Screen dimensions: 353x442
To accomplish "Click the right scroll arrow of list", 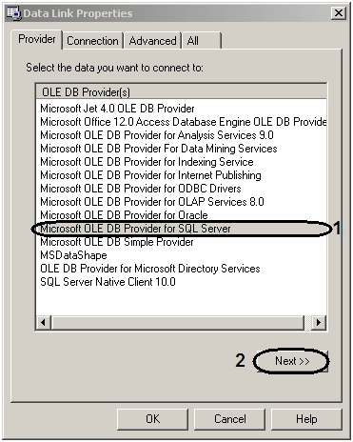I will click(x=319, y=323).
